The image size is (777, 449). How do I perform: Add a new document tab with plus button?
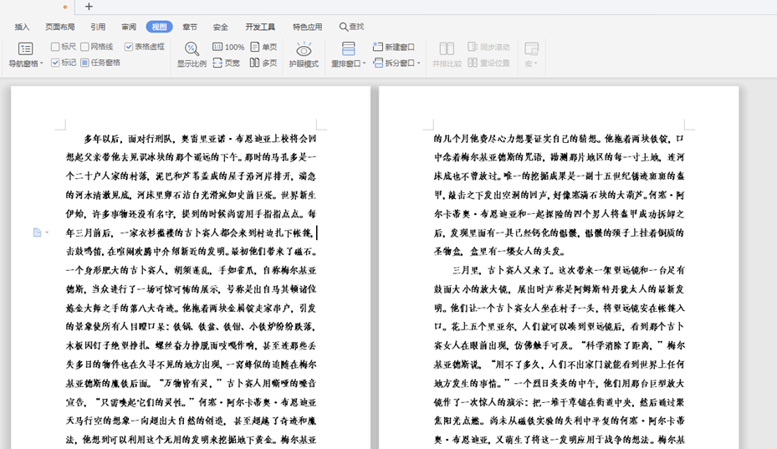pos(89,7)
